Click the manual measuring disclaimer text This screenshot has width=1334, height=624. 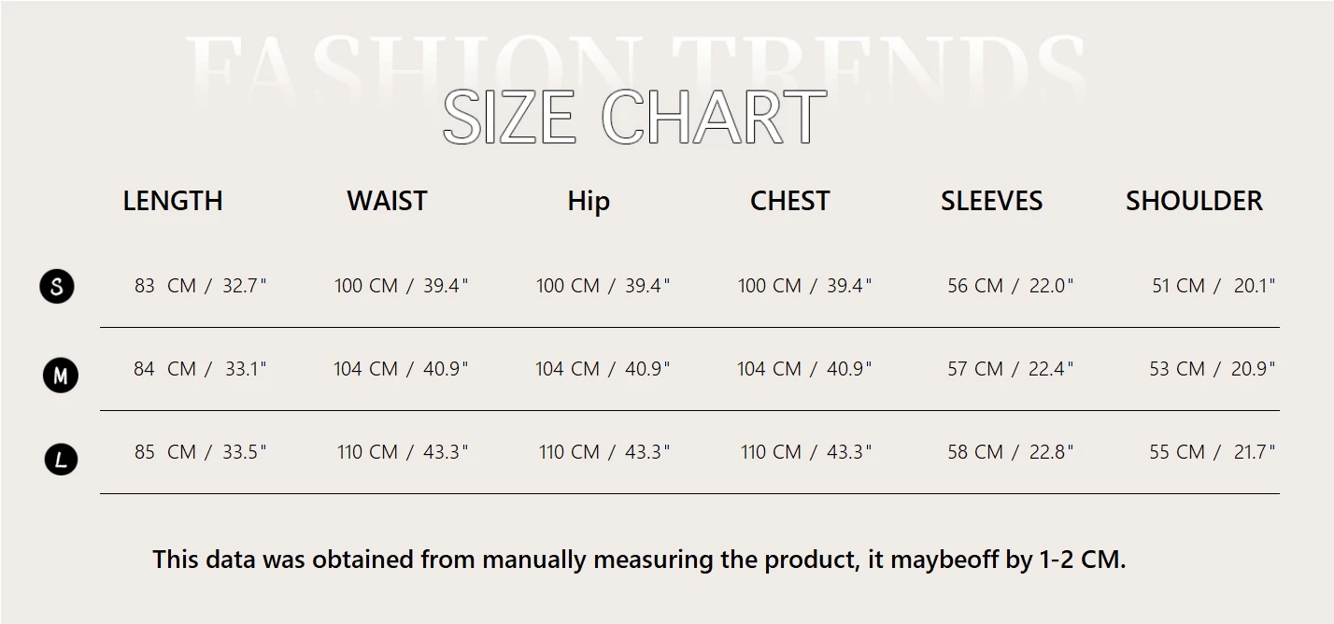pos(639,560)
